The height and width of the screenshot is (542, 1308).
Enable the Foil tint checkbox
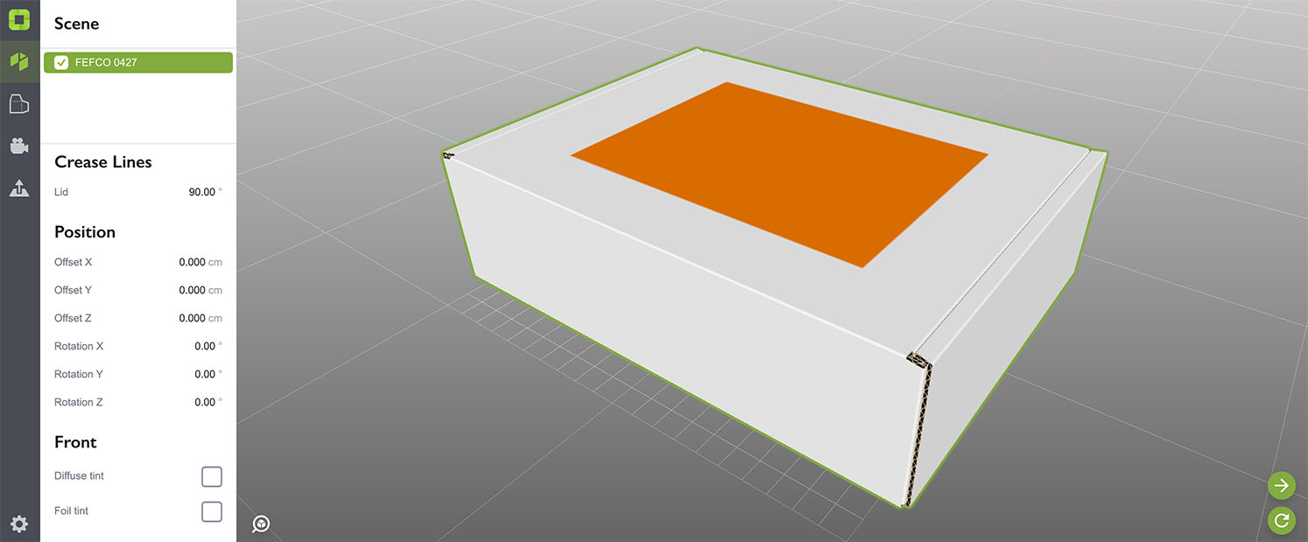click(x=211, y=510)
